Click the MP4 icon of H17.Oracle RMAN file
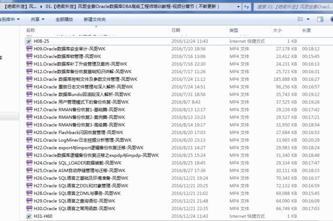Image resolution: width=333 pixels, height=221 pixels. [x=29, y=109]
